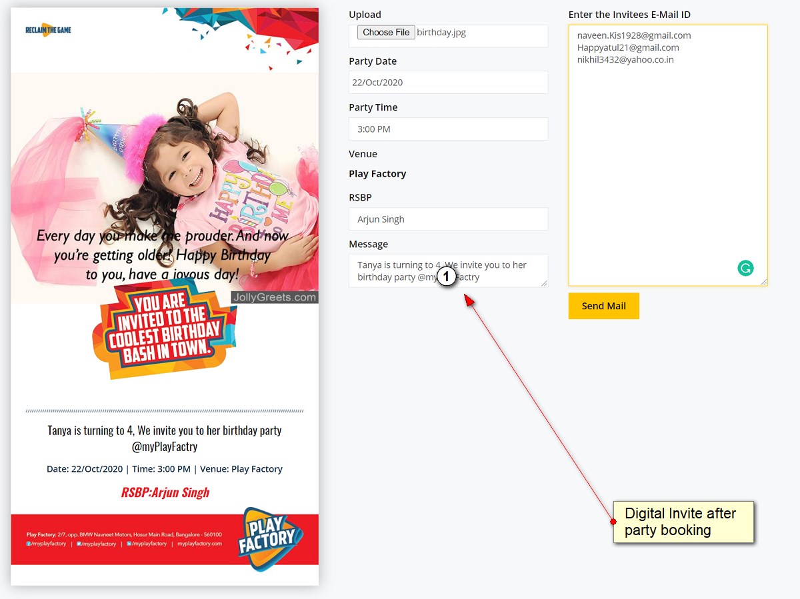Click the Date/Time/Venue line on invite preview
The height and width of the screenshot is (599, 800).
click(x=165, y=469)
